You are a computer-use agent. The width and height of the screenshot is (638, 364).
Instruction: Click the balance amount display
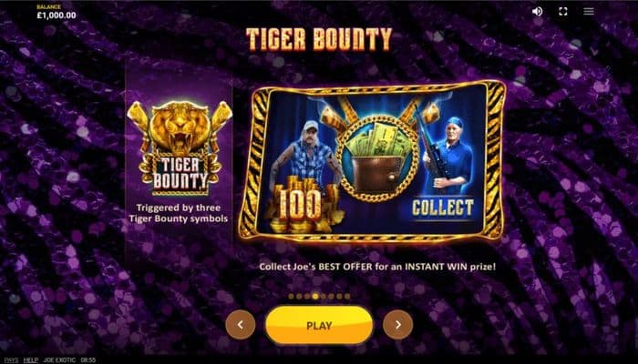pos(57,15)
